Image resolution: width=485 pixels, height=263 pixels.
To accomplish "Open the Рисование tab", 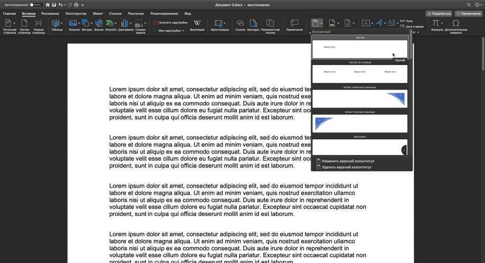I will [50, 14].
